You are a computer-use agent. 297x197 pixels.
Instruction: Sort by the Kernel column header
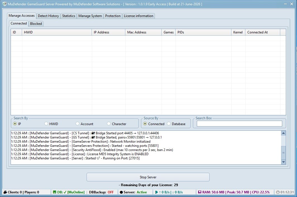(238, 32)
